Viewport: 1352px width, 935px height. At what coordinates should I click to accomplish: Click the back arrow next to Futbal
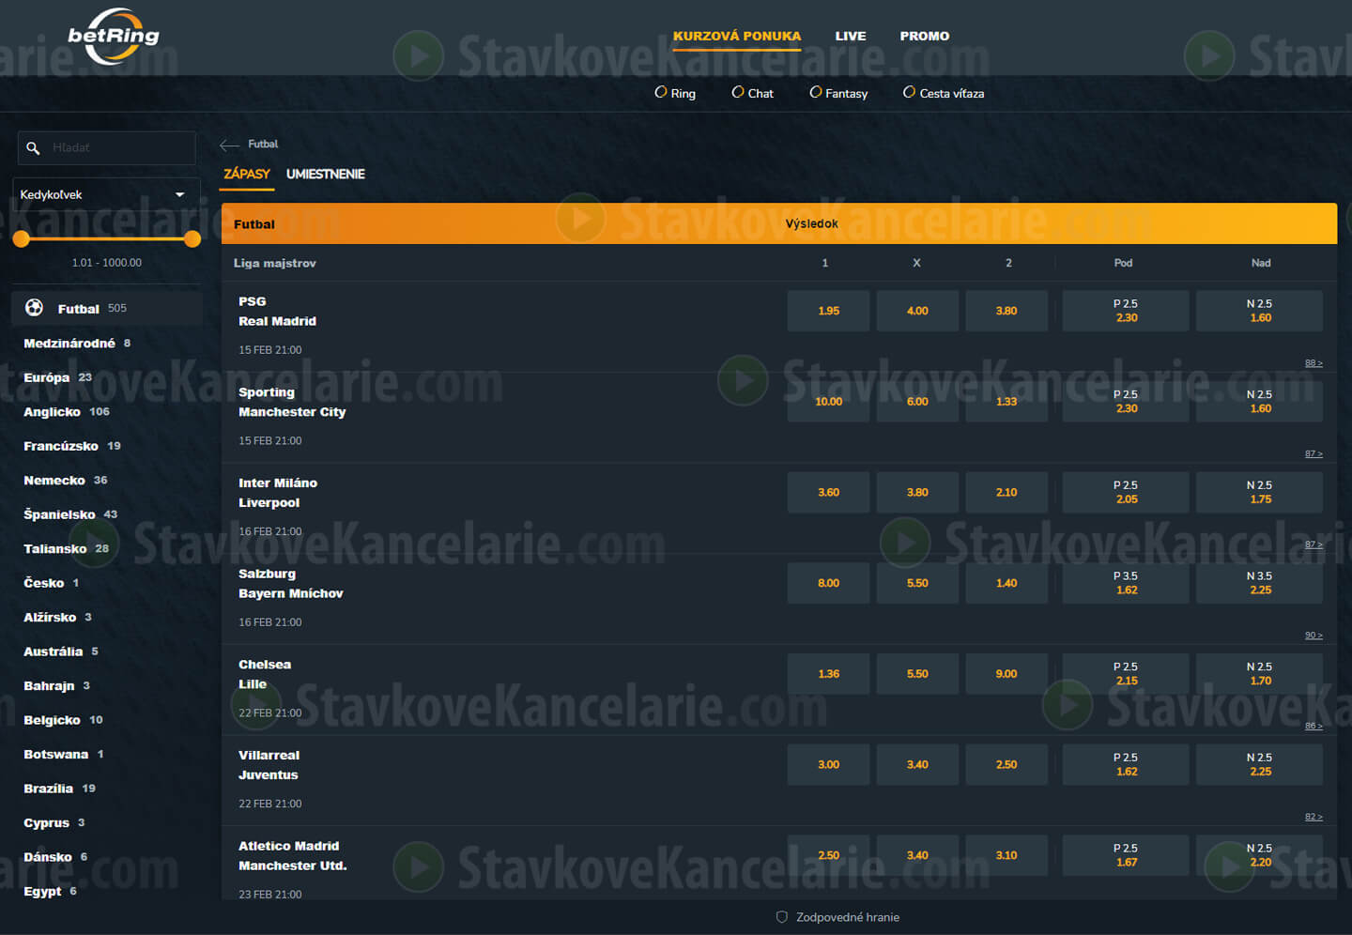[229, 145]
